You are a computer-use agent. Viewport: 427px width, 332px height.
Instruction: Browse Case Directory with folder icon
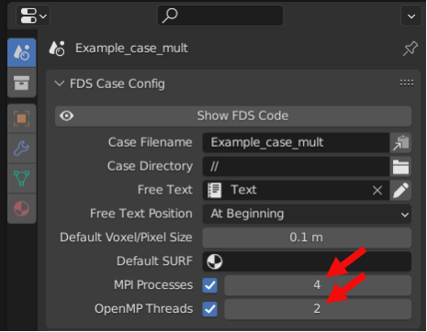tap(400, 167)
